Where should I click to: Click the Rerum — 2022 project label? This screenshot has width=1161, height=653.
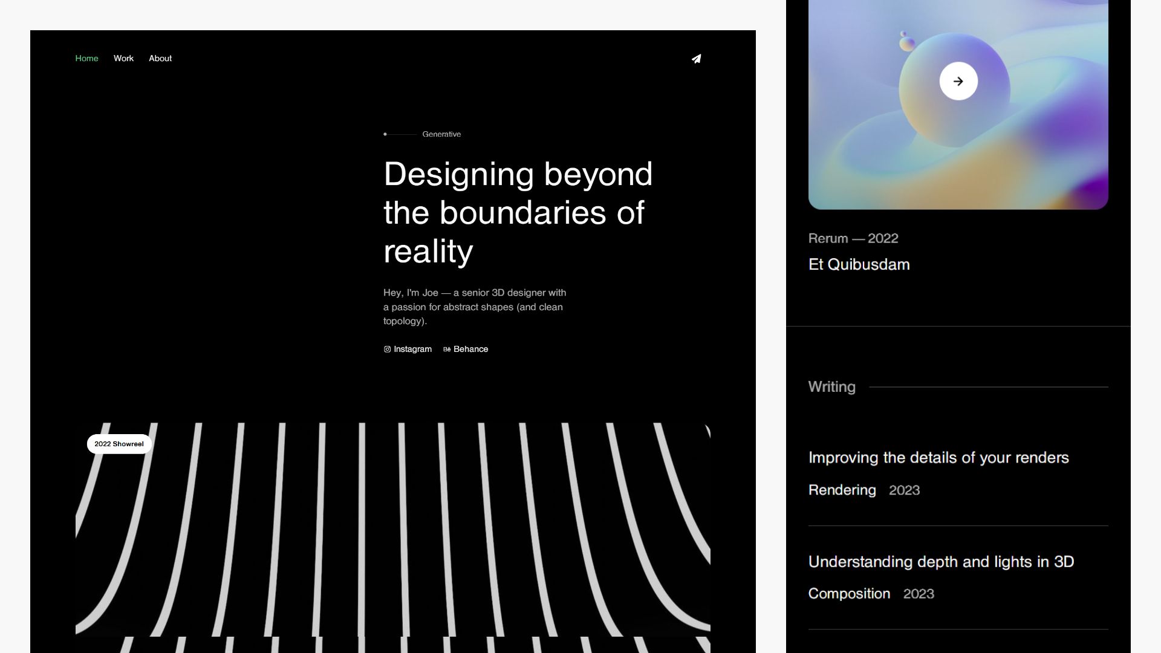click(x=853, y=238)
